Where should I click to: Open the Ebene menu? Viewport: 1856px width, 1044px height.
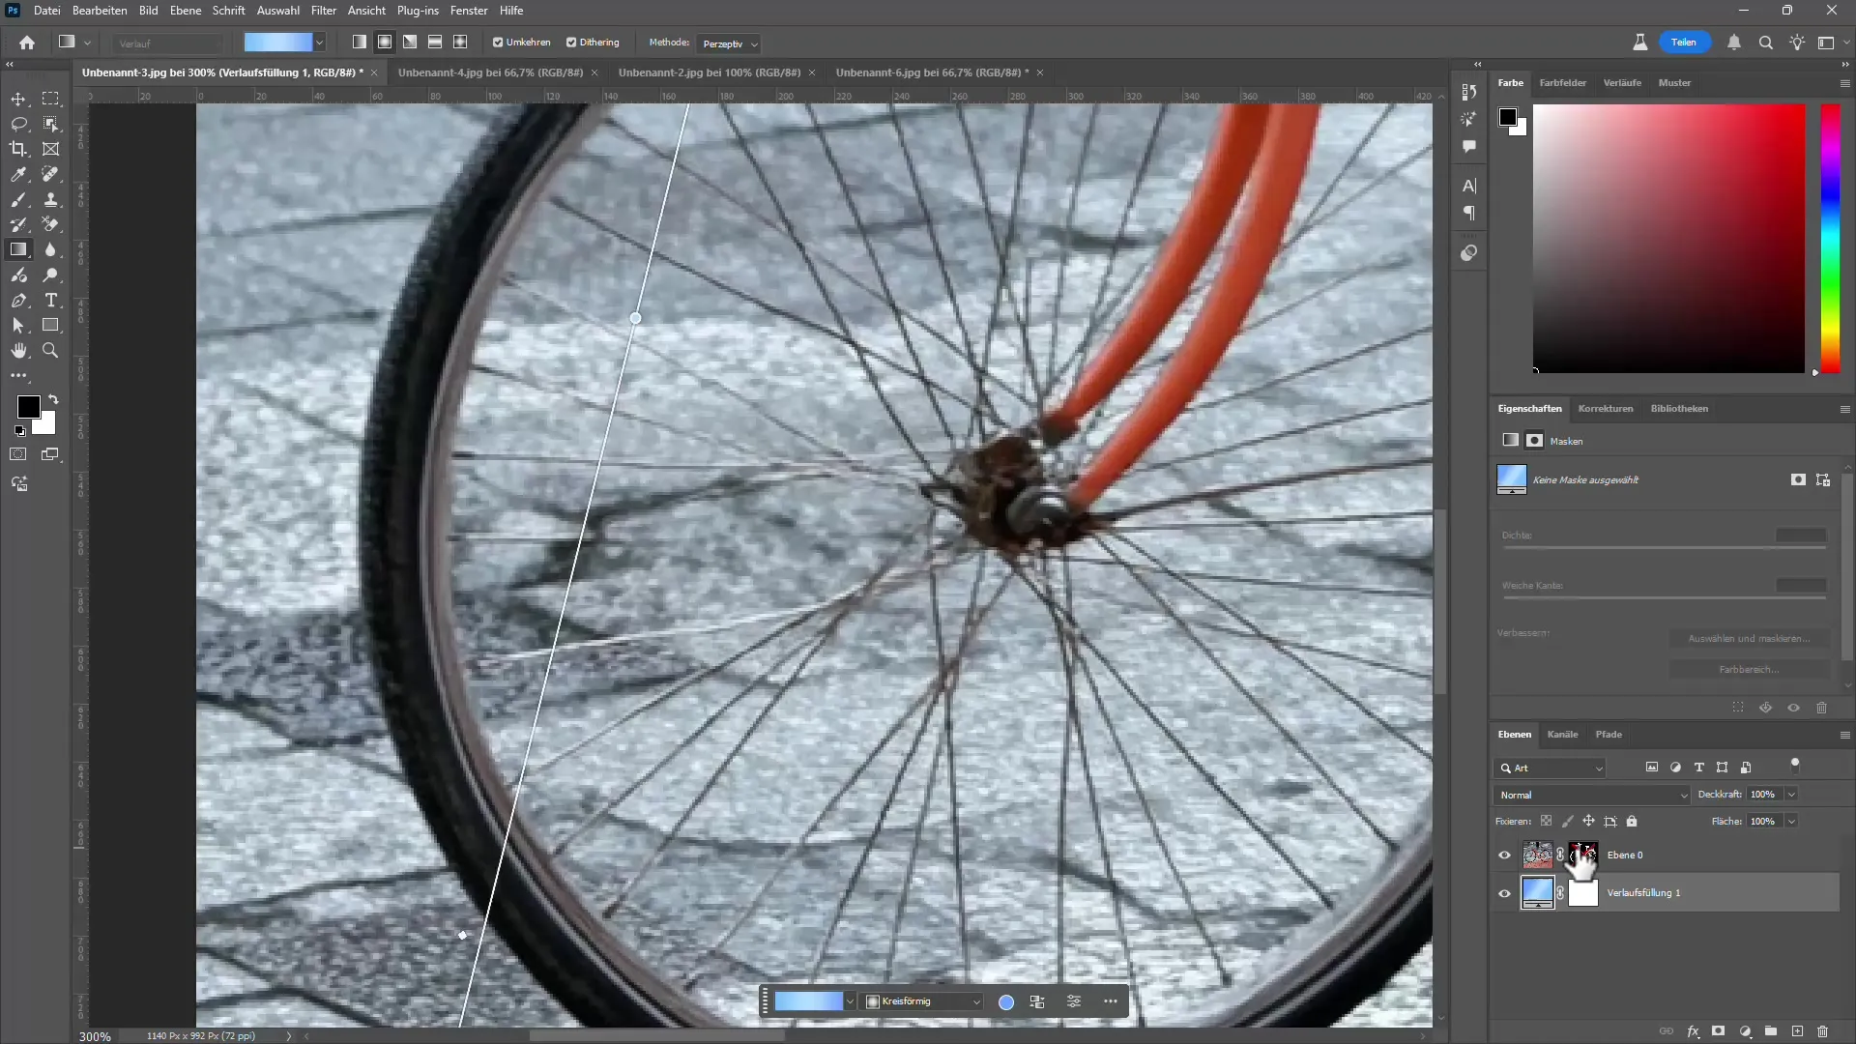click(x=185, y=11)
